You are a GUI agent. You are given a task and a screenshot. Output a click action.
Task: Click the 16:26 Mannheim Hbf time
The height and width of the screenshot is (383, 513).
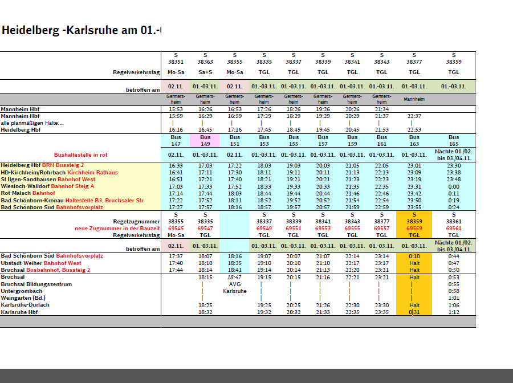(205, 109)
